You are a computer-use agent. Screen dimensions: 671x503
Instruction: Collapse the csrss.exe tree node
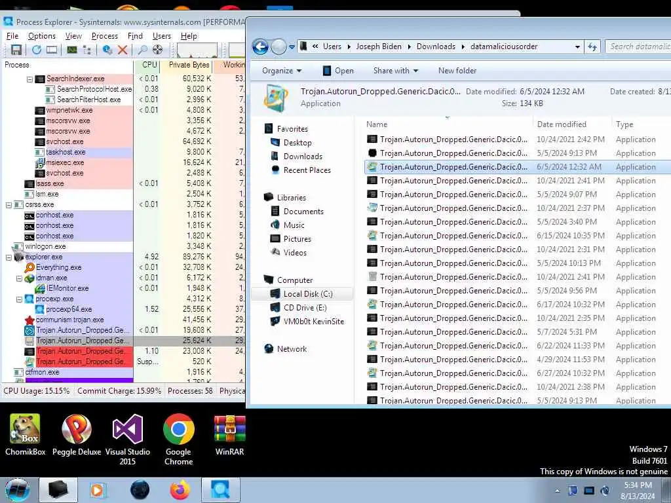(9, 205)
